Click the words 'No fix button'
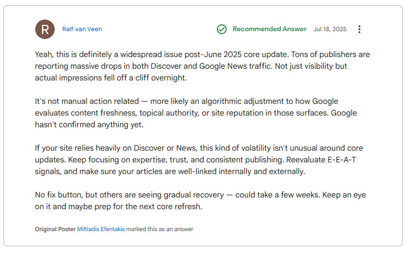This screenshot has width=420, height=255. (58, 195)
